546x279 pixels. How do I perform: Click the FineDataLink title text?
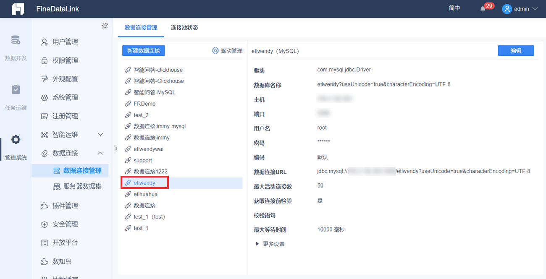click(x=58, y=9)
